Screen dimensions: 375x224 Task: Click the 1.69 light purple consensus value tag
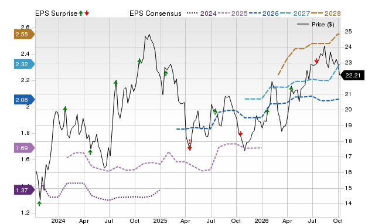(x=25, y=148)
